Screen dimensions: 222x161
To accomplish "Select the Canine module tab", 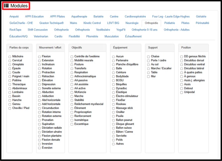I will (114, 17).
